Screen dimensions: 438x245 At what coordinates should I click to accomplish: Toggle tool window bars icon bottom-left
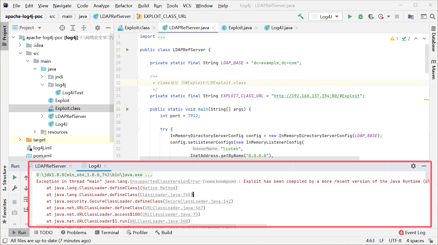click(x=5, y=241)
